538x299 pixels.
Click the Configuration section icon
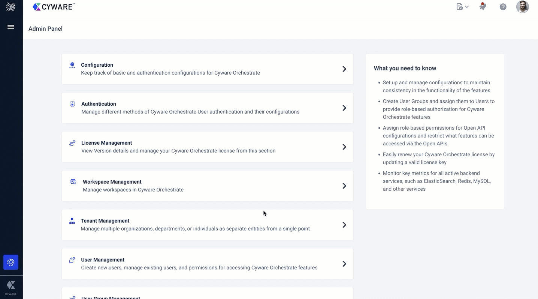pyautogui.click(x=72, y=65)
